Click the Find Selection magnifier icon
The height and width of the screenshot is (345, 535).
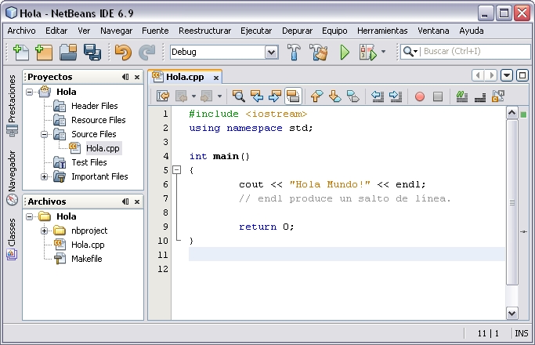point(238,96)
